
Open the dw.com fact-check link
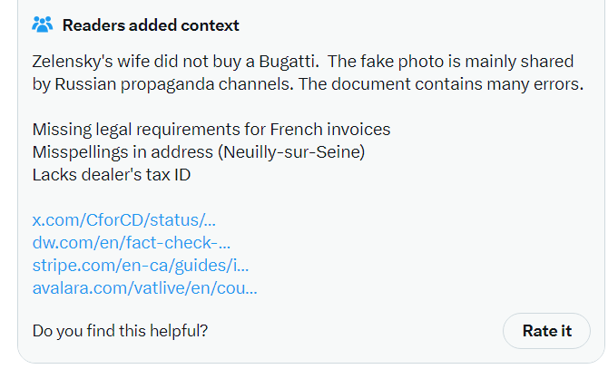132,243
